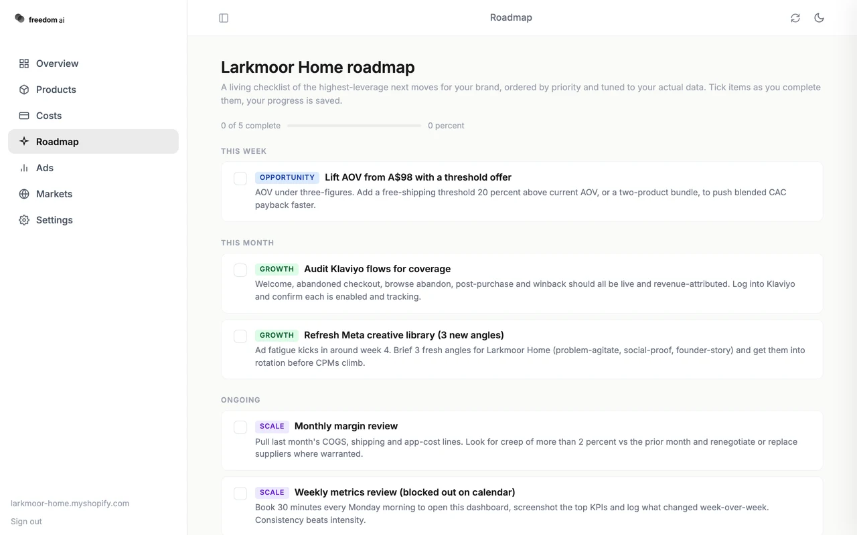Click the Overview grid icon
This screenshot has width=857, height=535.
[x=24, y=64]
